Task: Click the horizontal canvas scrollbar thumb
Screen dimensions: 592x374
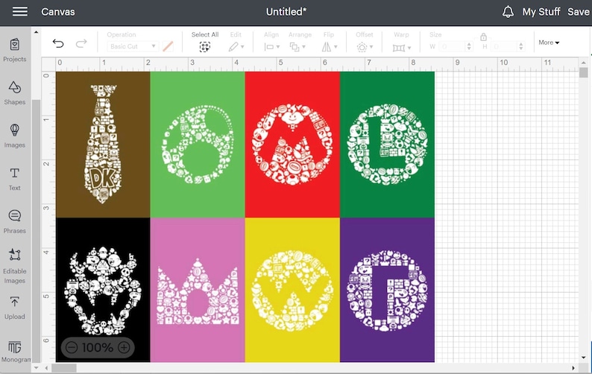Action: click(64, 368)
